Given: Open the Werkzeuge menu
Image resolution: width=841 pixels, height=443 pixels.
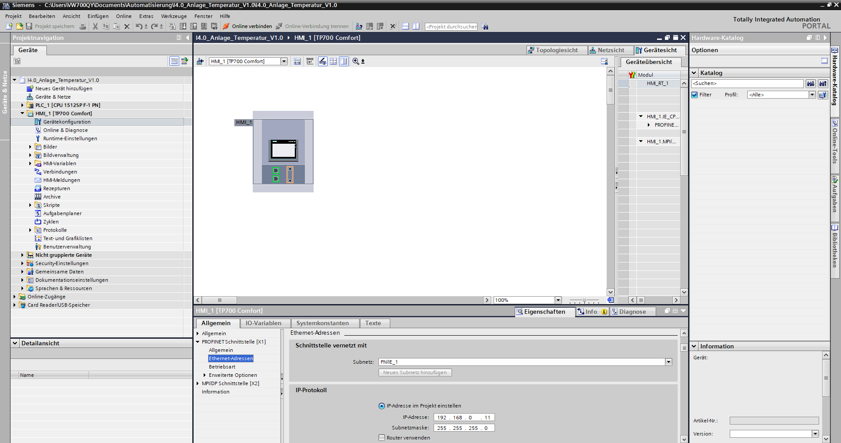Looking at the screenshot, I should point(173,16).
